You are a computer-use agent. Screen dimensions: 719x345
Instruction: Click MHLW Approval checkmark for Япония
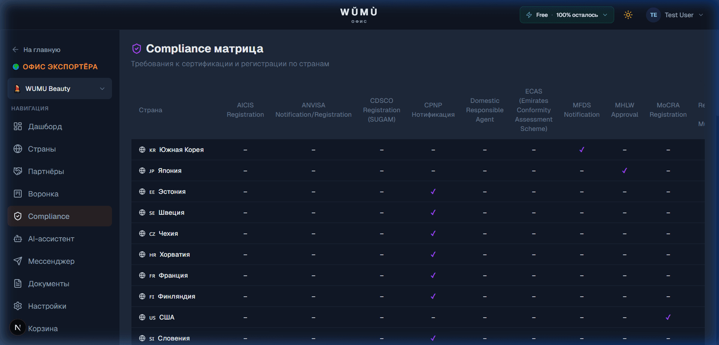point(624,171)
